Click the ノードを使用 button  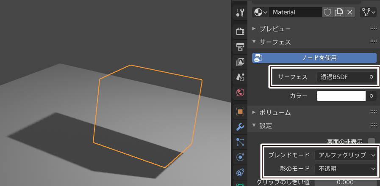pos(314,58)
